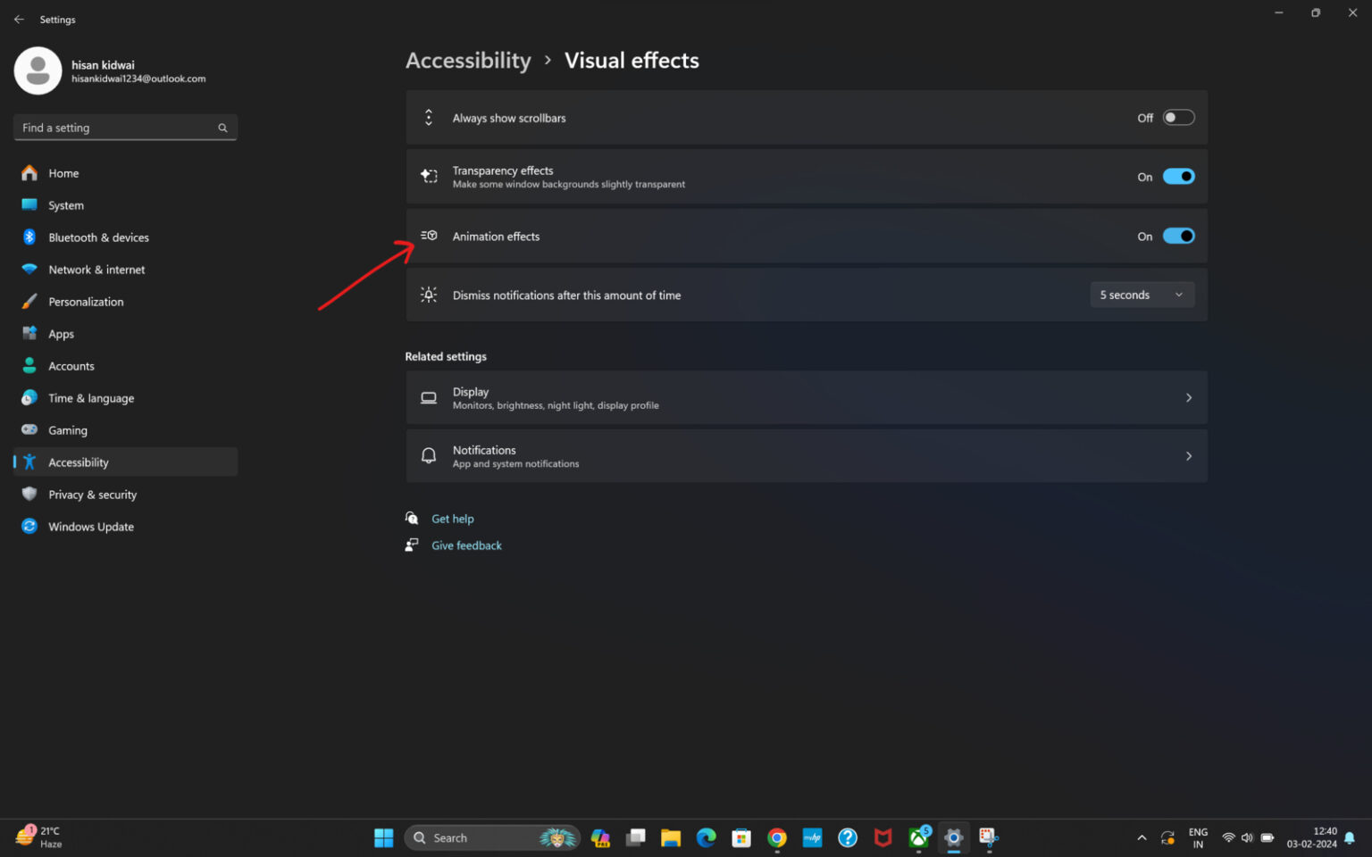Open the user account profile picture
The width and height of the screenshot is (1372, 857).
point(38,71)
